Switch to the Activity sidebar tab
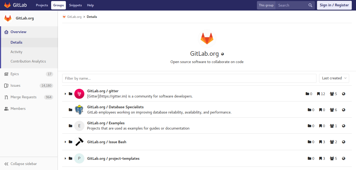 (16, 52)
